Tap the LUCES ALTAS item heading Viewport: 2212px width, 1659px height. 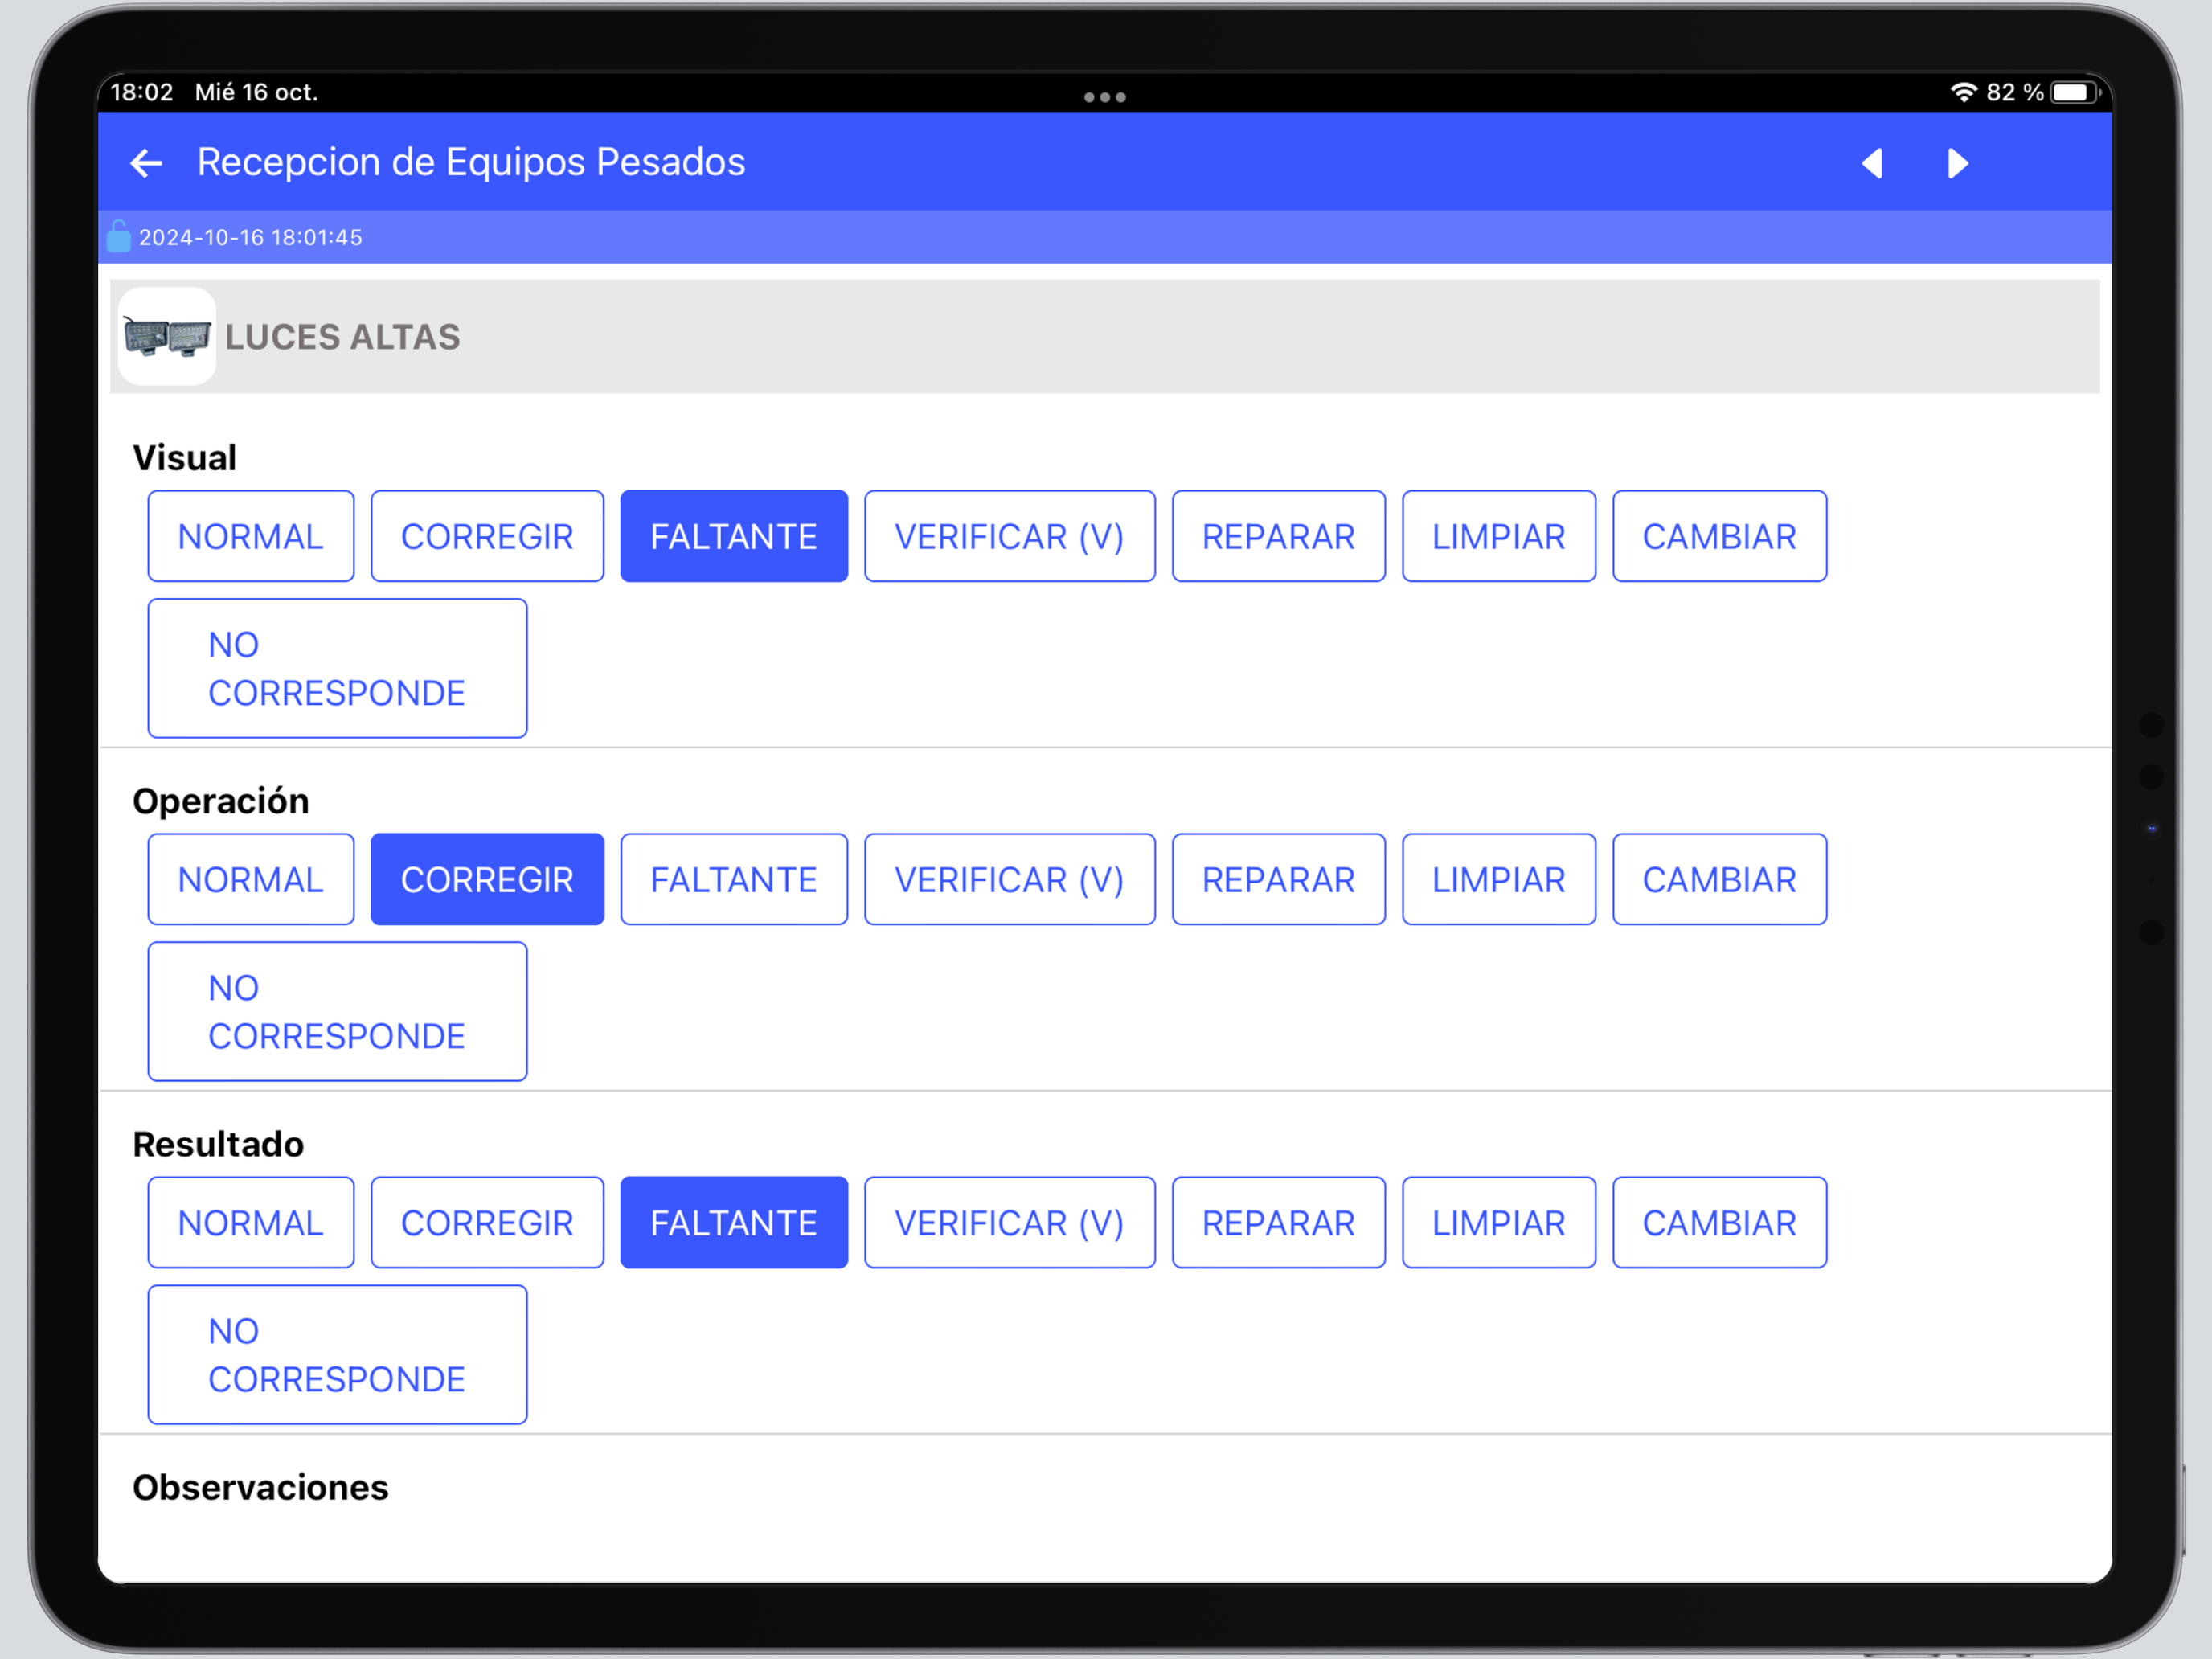click(x=342, y=337)
